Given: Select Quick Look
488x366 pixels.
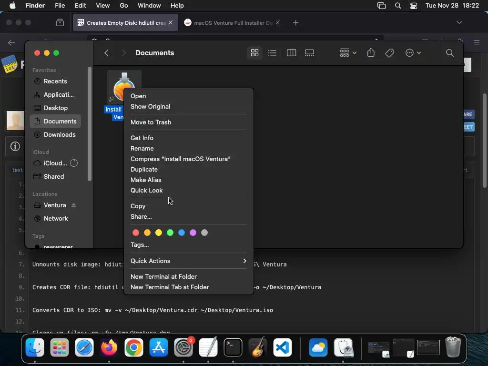Looking at the screenshot, I should click(189, 191).
